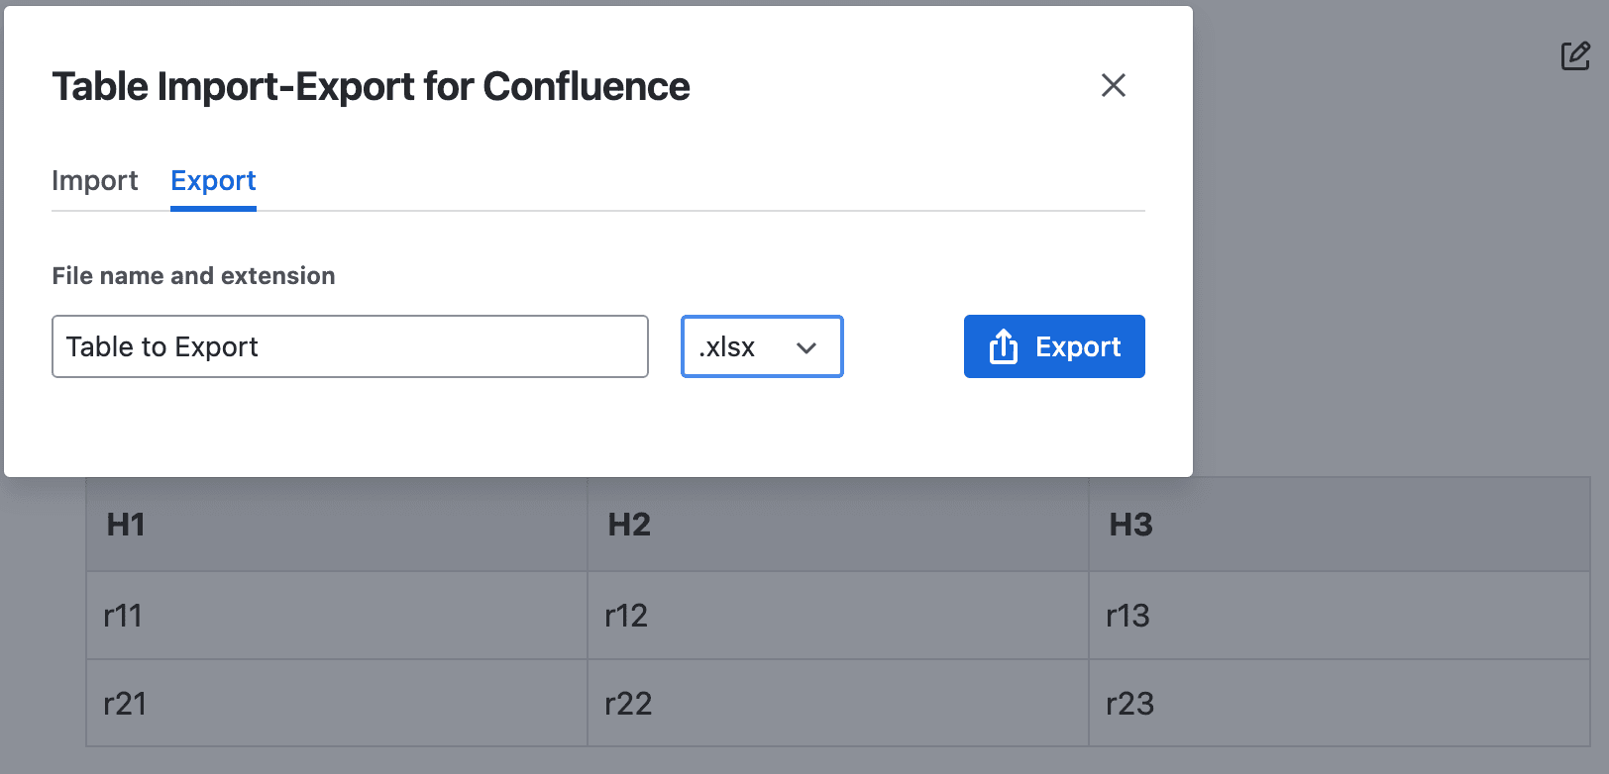Select table cell r23
This screenshot has height=774, width=1609.
tap(1339, 704)
